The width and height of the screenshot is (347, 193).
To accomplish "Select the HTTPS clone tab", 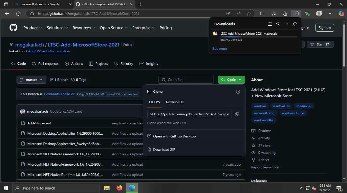I will (154, 102).
